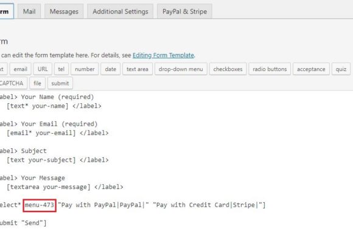
Task: Add a number field tag
Action: click(85, 69)
